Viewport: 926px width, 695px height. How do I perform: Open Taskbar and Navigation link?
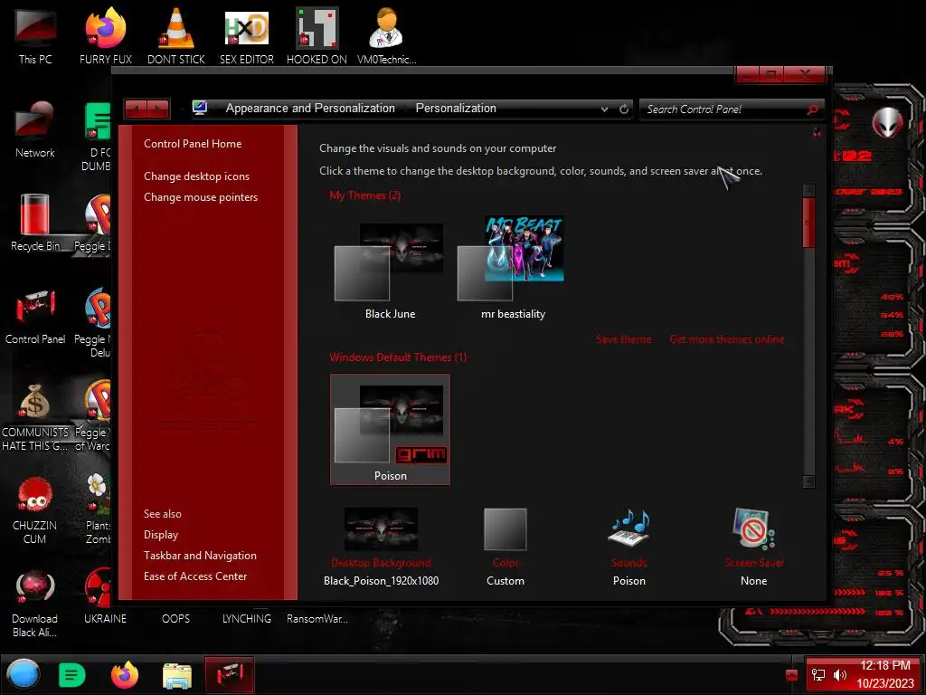point(200,556)
